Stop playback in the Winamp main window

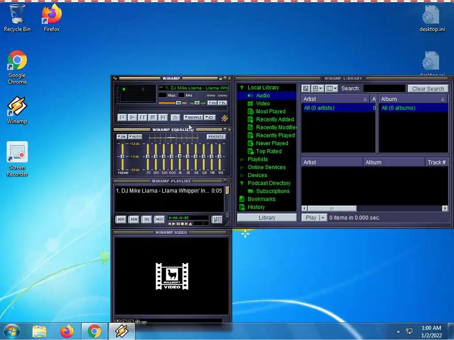tap(153, 117)
